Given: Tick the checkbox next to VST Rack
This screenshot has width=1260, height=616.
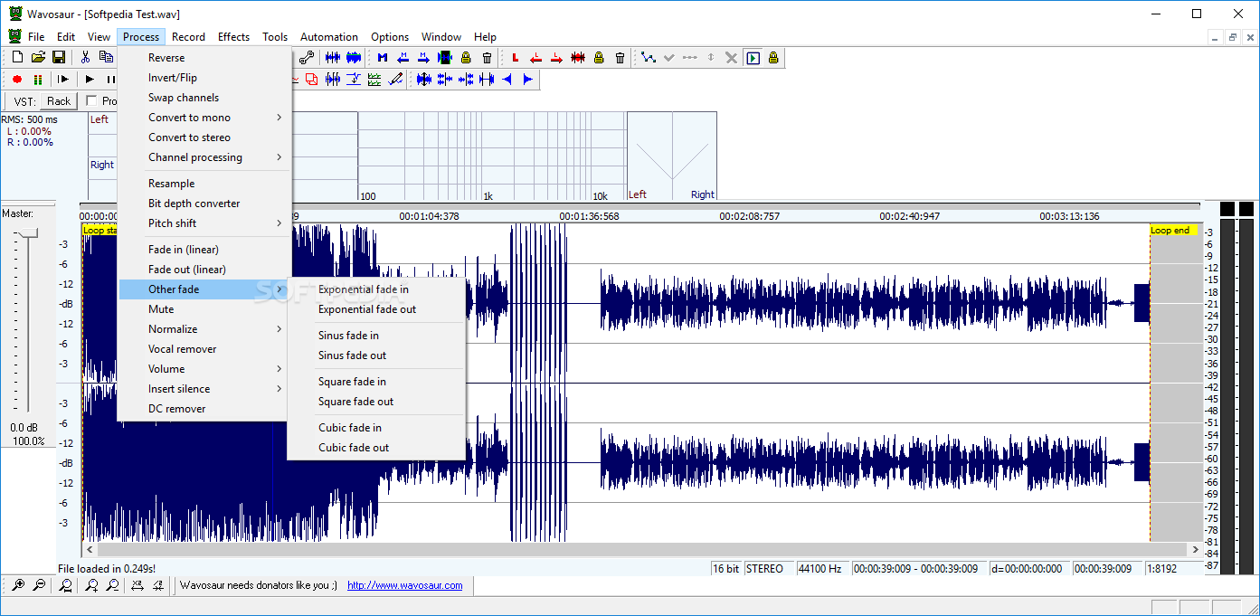Looking at the screenshot, I should [91, 101].
